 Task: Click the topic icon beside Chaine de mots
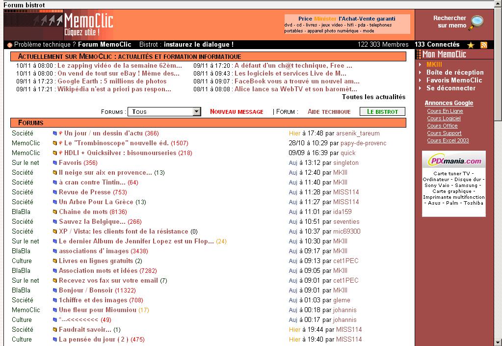(x=55, y=212)
